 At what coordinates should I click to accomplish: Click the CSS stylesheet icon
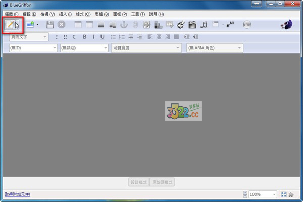click(x=170, y=24)
